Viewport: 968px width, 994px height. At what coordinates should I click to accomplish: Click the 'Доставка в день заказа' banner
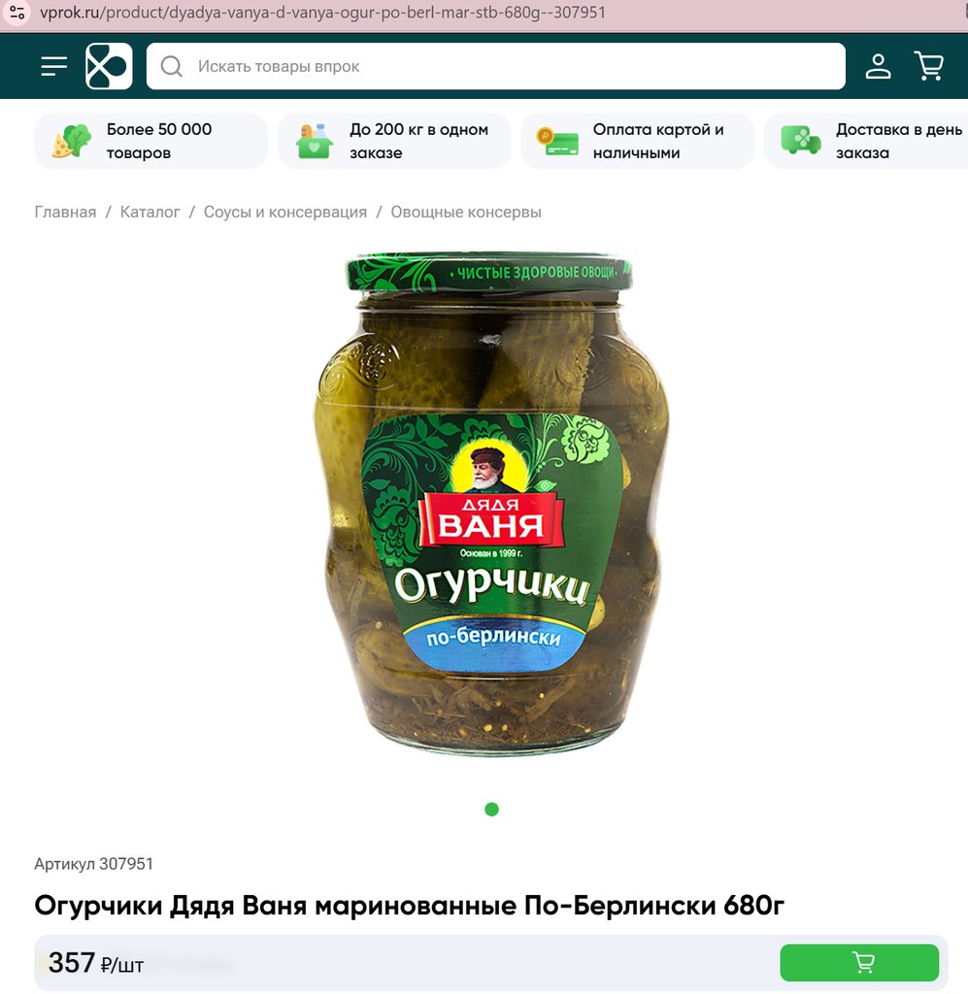[x=866, y=141]
